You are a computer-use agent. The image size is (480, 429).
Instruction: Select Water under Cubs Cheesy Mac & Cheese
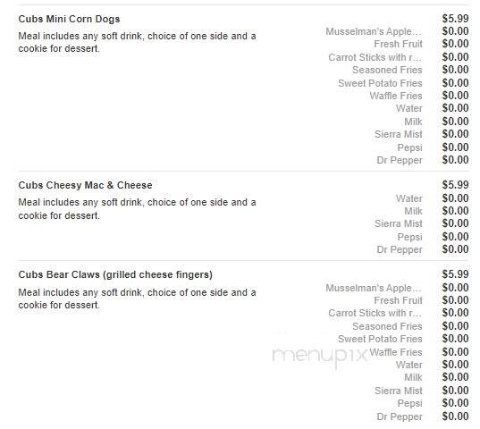coord(409,198)
